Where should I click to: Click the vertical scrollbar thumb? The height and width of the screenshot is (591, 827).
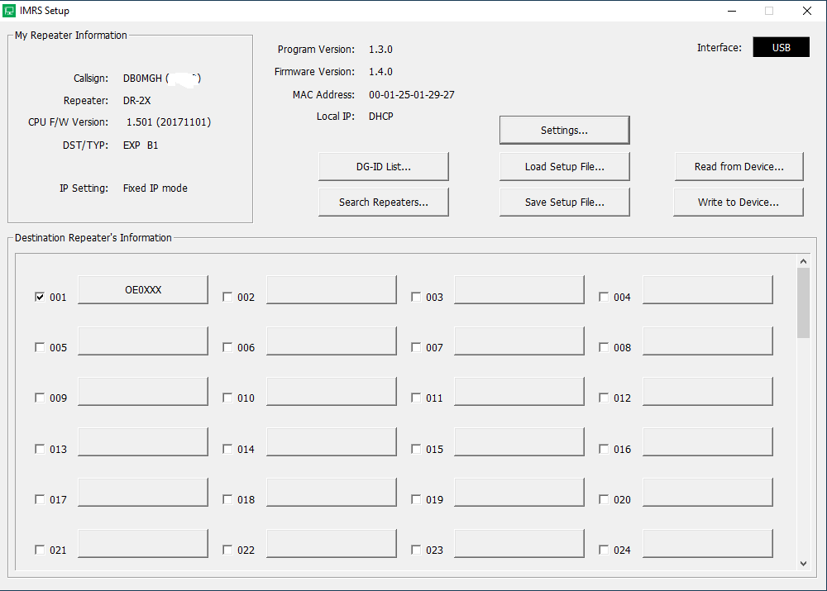[803, 303]
